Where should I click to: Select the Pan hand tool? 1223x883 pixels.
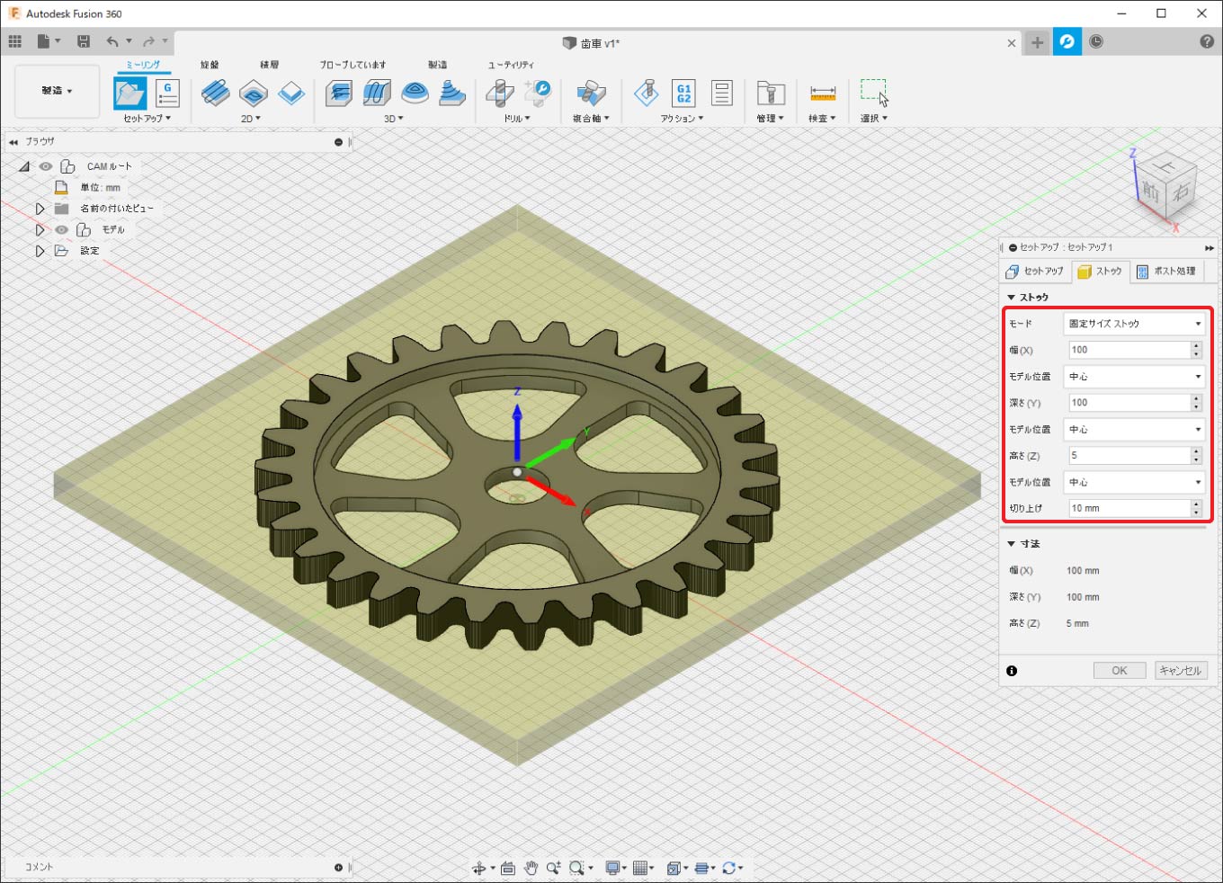531,868
